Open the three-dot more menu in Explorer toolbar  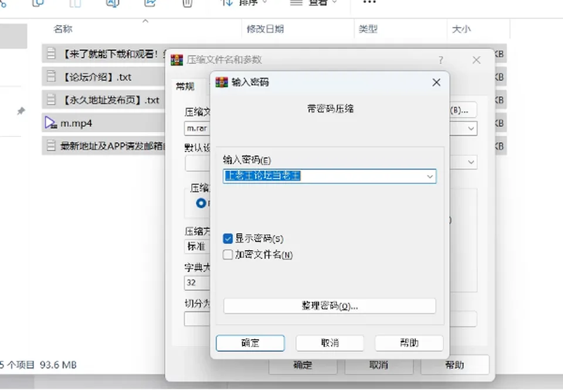pyautogui.click(x=369, y=2)
